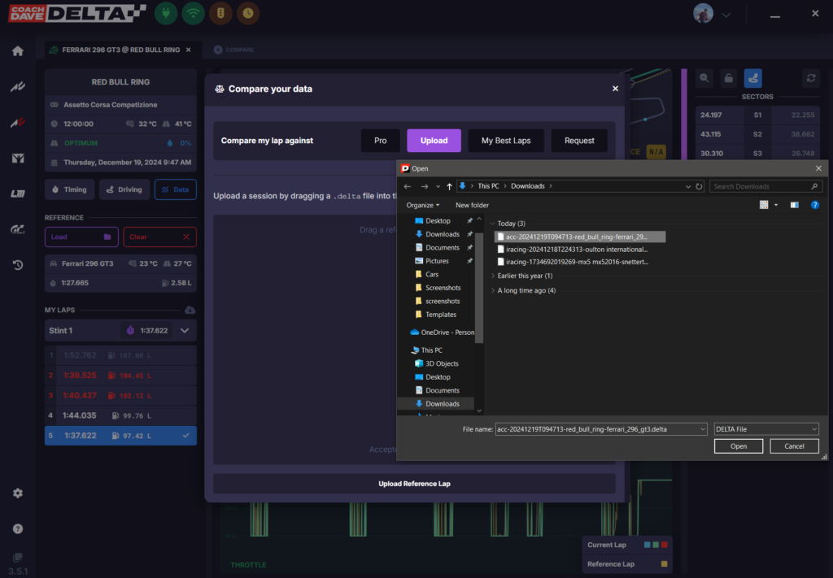Close the Ferrari 296 GT3 tab
The width and height of the screenshot is (833, 578).
[189, 50]
